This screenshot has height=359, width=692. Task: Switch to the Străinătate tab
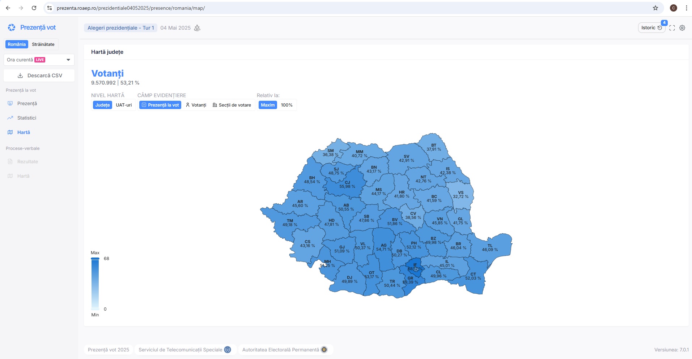point(43,44)
